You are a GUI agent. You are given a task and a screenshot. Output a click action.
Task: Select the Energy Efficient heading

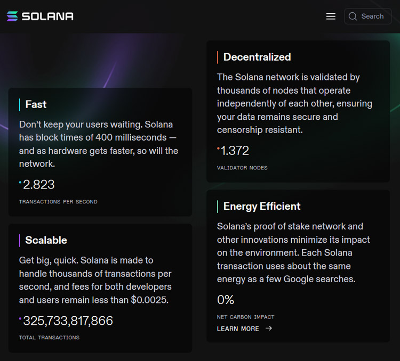262,207
